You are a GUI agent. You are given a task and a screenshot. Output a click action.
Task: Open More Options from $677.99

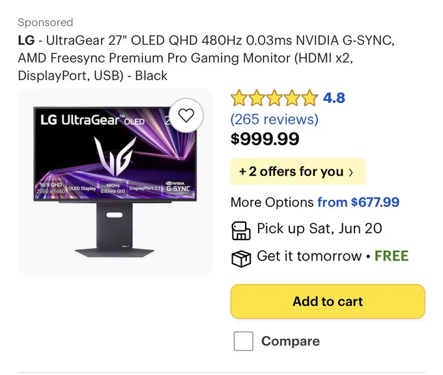click(x=315, y=202)
